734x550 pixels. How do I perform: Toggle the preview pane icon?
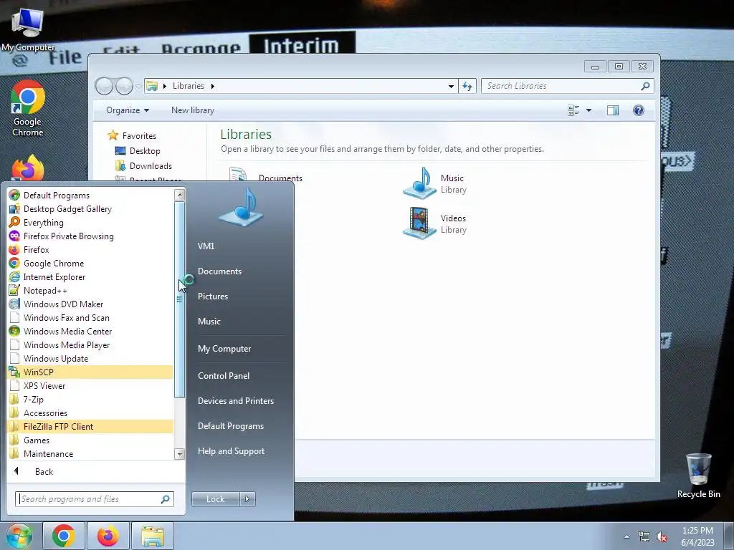tap(613, 110)
